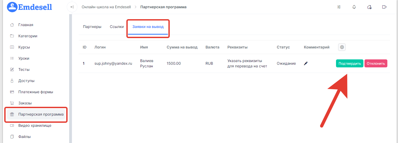Reject request with Отклонить button

pyautogui.click(x=376, y=63)
